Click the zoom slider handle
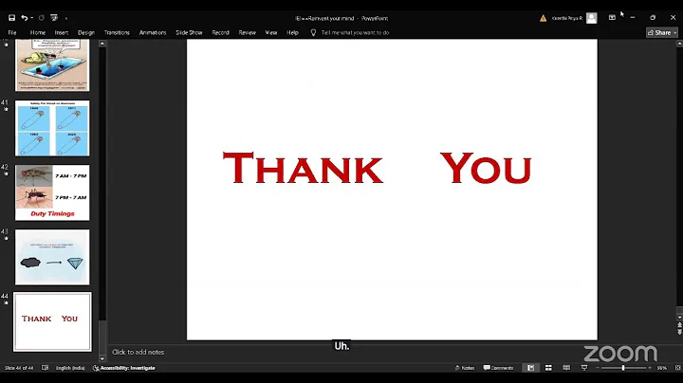 click(x=623, y=368)
